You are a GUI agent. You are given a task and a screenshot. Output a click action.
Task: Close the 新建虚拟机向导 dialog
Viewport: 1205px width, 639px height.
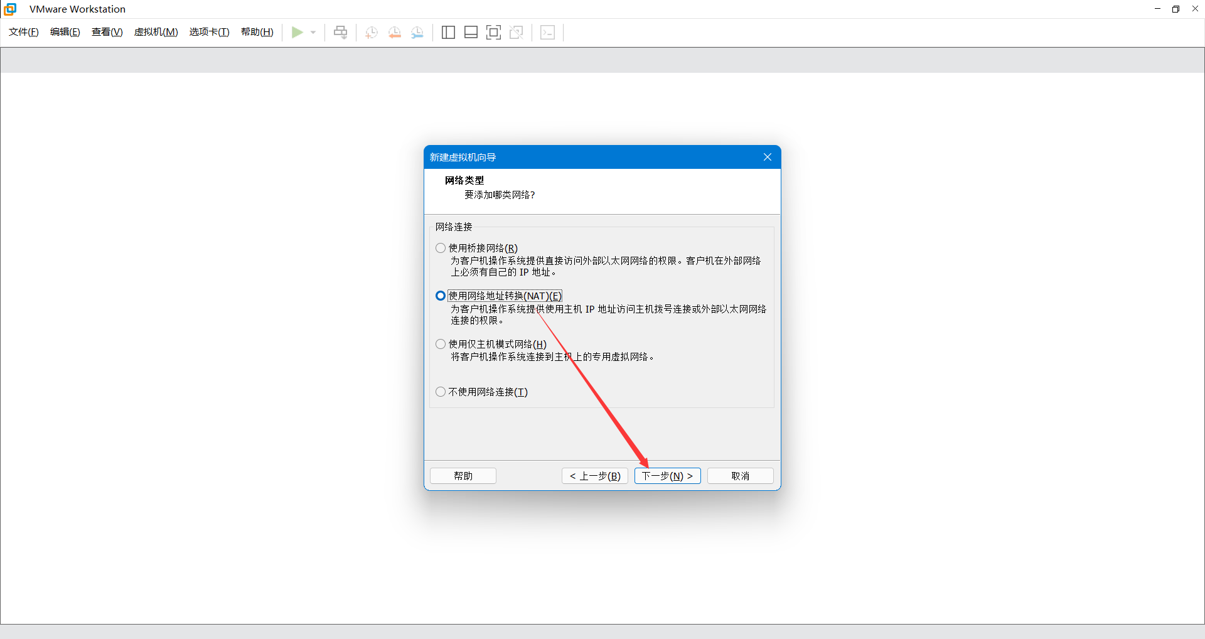click(x=768, y=157)
